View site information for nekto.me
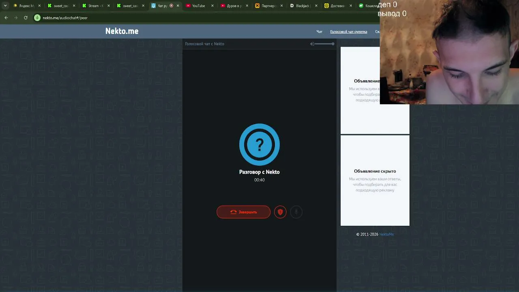The image size is (519, 292). tap(37, 18)
